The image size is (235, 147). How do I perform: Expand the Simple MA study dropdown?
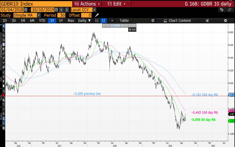[39, 15]
